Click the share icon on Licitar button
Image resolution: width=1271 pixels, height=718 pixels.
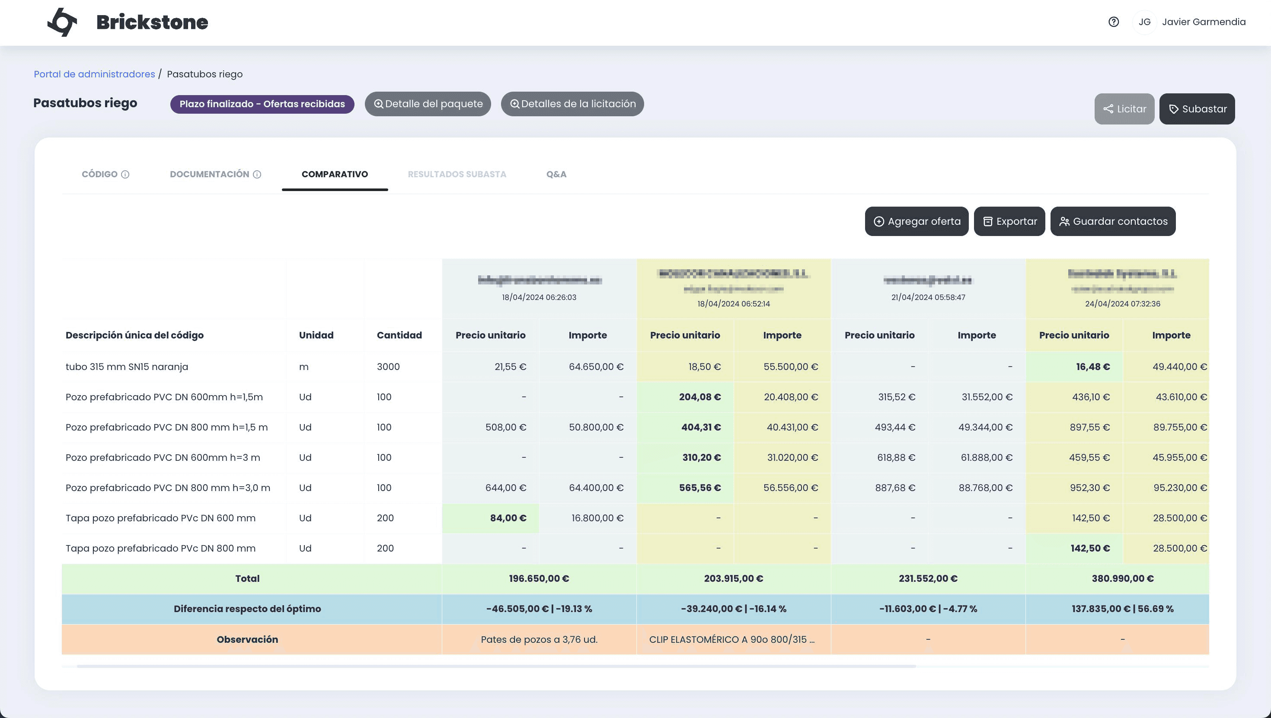coord(1108,109)
